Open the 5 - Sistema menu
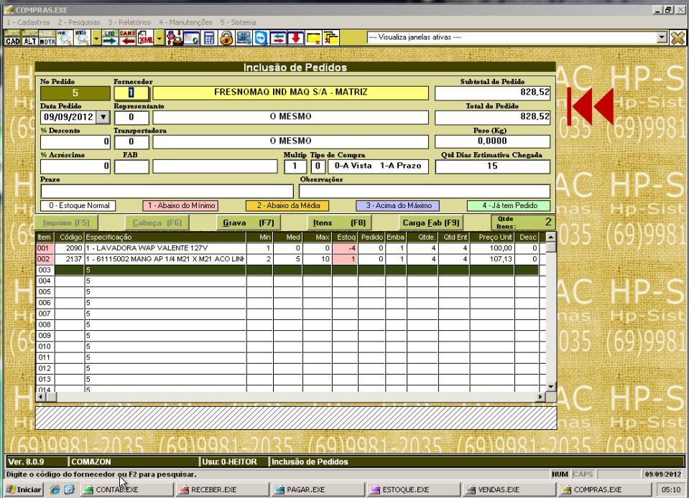 click(238, 22)
